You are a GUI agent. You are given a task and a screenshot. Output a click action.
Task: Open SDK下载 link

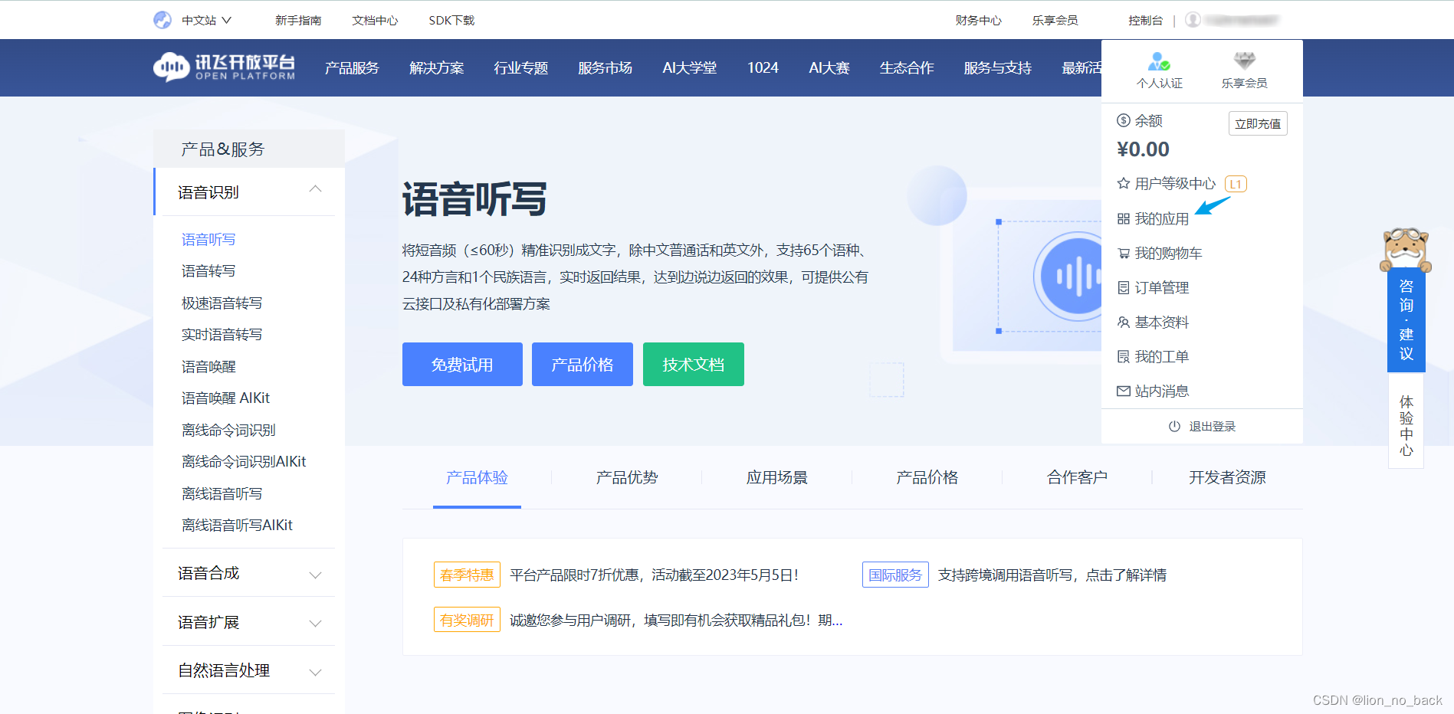click(451, 21)
